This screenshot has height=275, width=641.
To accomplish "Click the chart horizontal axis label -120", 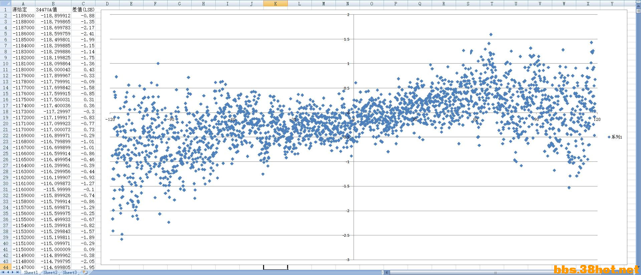I will pos(110,119).
